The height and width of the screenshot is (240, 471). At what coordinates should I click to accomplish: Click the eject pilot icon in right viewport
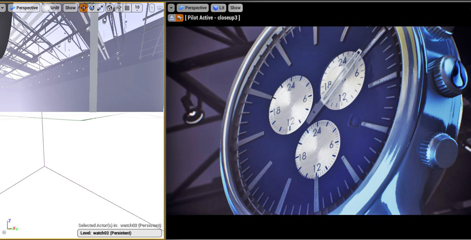(172, 18)
